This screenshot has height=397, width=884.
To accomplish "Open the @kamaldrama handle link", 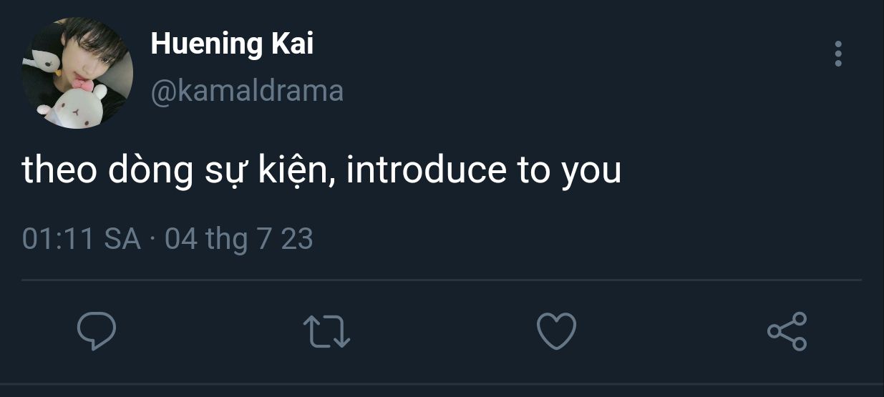I will tap(246, 91).
